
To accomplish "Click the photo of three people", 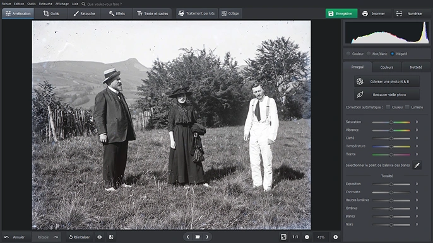I will tap(171, 125).
